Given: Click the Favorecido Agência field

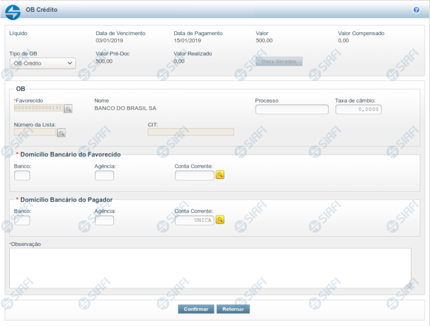Looking at the screenshot, I should [x=104, y=175].
